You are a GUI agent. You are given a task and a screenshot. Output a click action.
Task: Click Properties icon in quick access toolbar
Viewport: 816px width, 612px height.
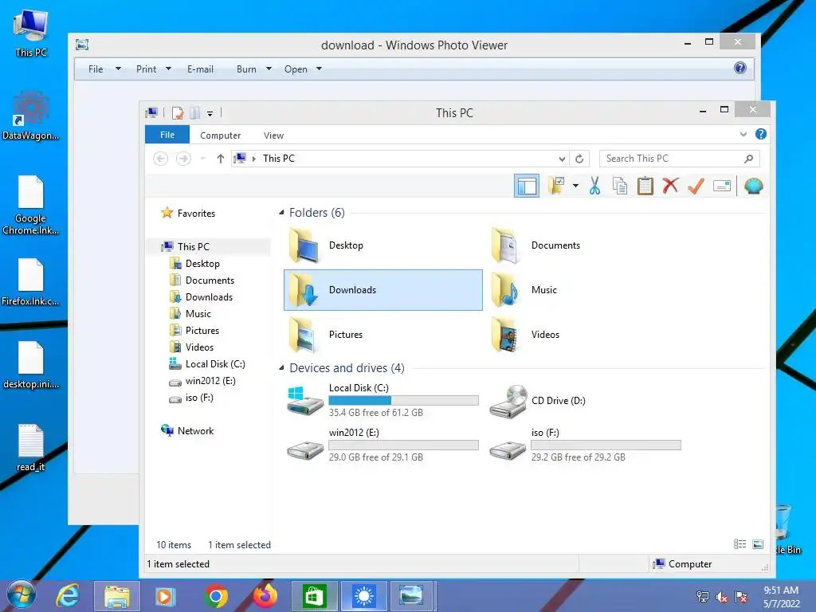coord(178,113)
